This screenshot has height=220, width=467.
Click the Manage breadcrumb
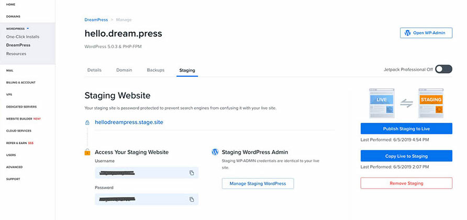click(124, 20)
